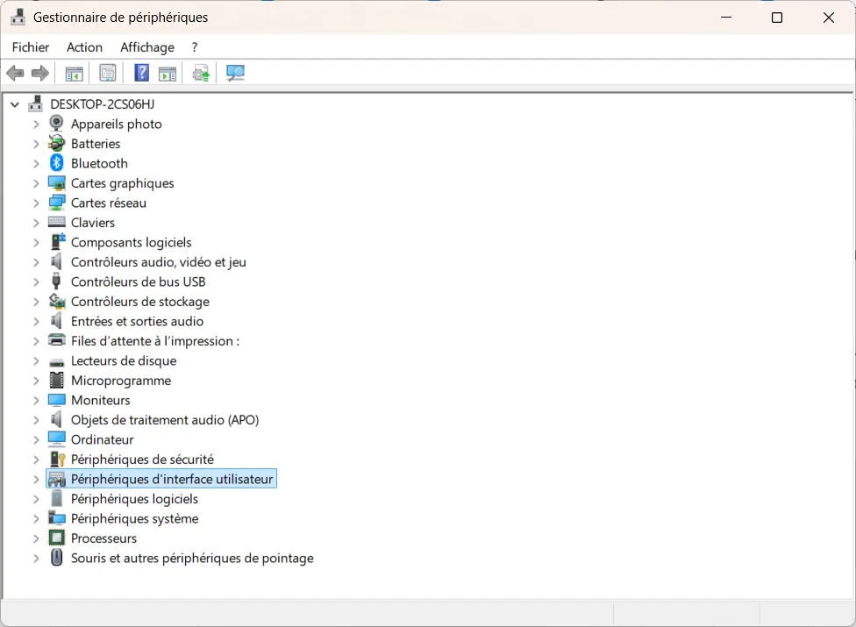856x627 pixels.
Task: Expand the Souris et autres périphériques chevron
Action: point(36,559)
